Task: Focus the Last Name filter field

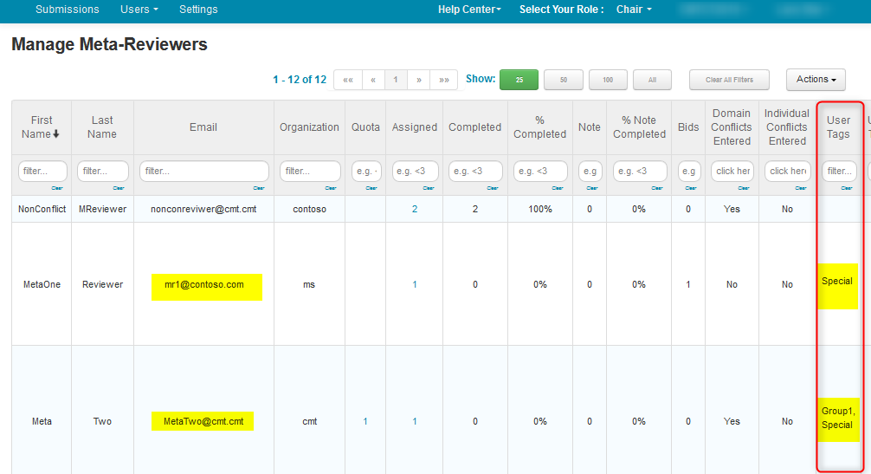Action: tap(103, 172)
